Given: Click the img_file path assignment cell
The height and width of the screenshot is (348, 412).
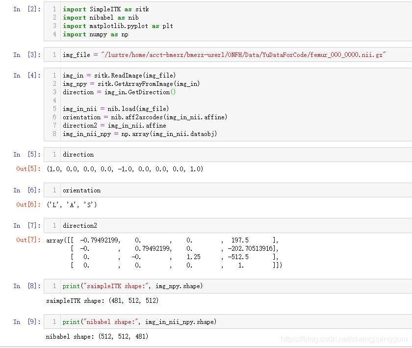Looking at the screenshot, I should pos(228,54).
